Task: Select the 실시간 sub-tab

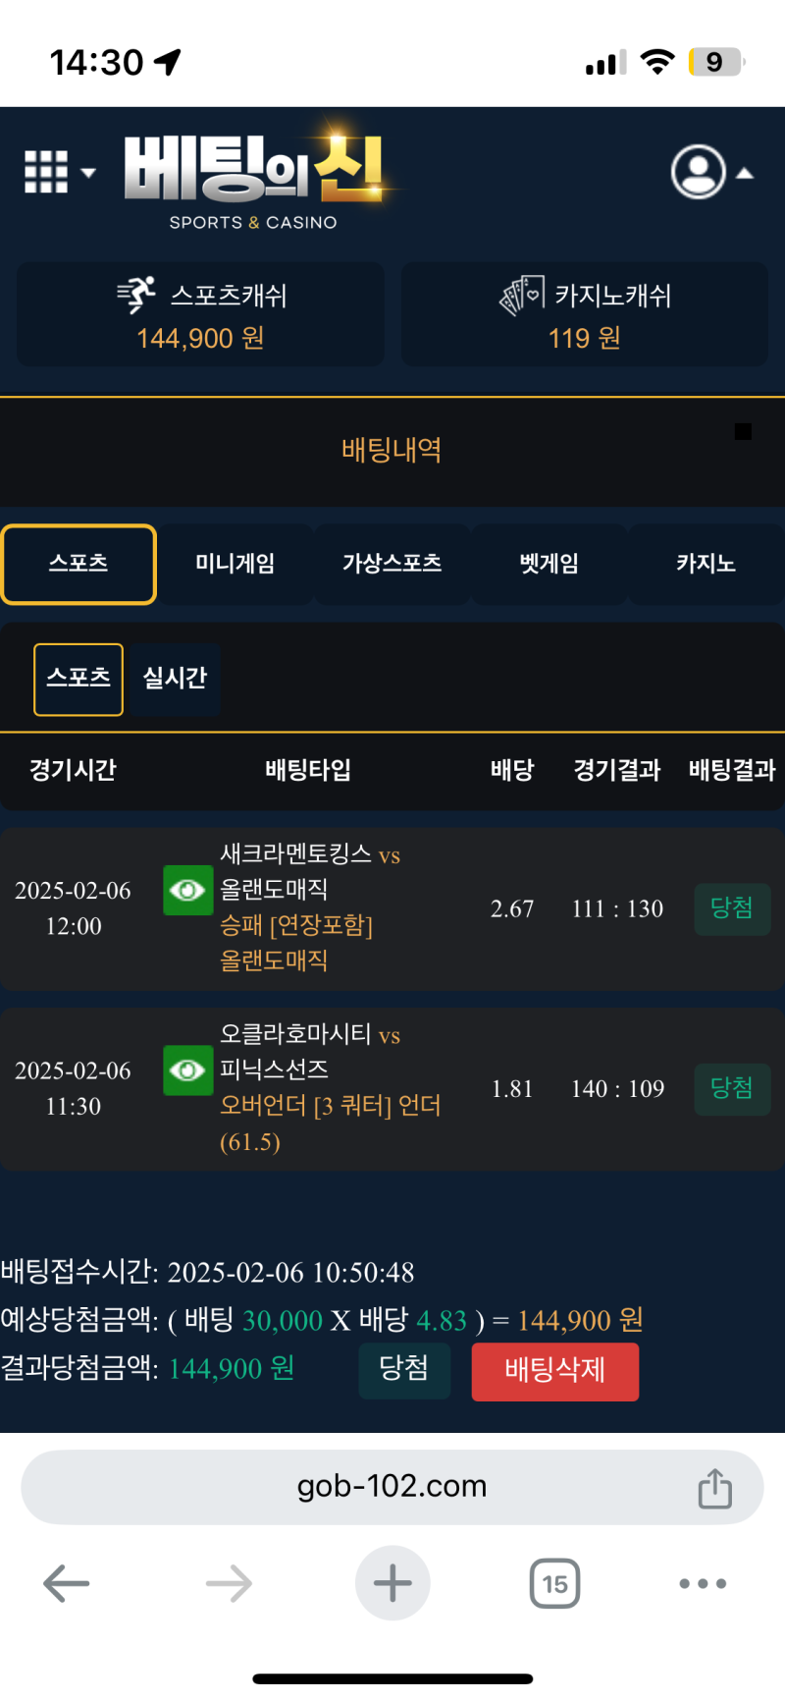Action: 175,679
